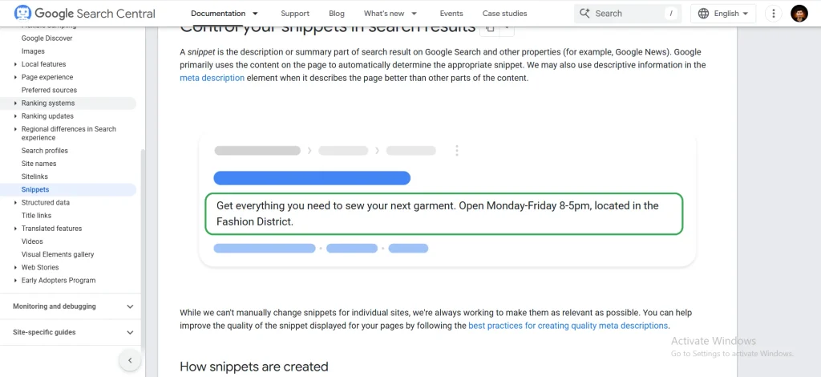Open Videos sidebar page
The image size is (821, 377).
point(32,241)
